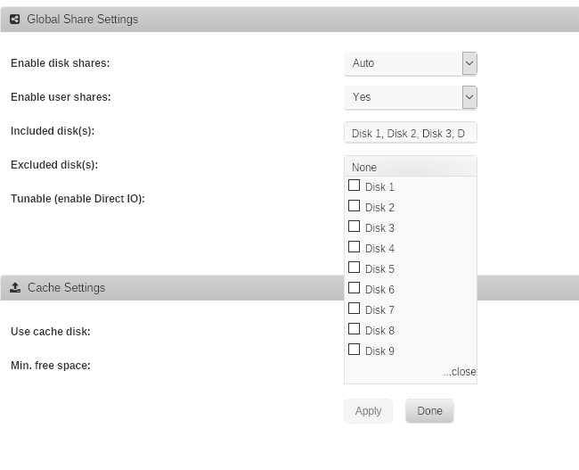
Task: Open the Enable user shares dropdown
Action: pos(411,97)
